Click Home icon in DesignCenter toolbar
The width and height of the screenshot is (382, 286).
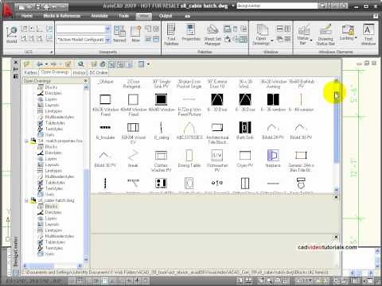103,64
